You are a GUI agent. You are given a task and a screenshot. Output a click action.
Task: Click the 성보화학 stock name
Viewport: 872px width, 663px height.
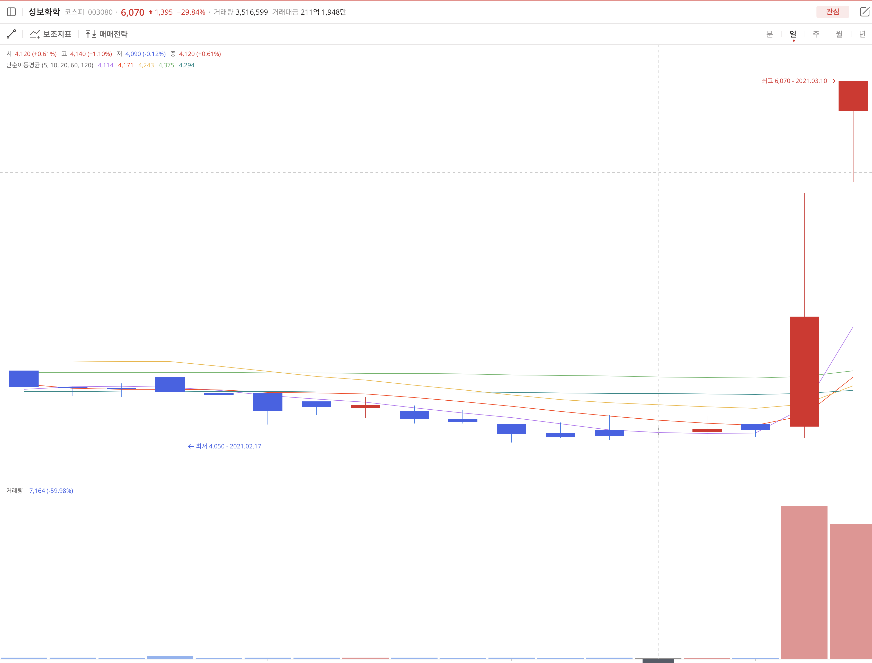pos(44,12)
